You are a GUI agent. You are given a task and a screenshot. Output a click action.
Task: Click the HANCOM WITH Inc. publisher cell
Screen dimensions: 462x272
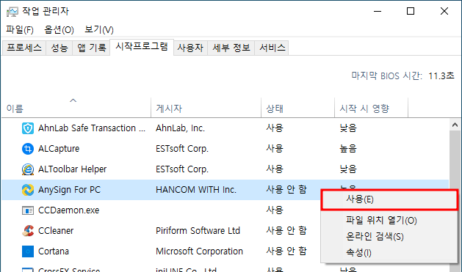pyautogui.click(x=196, y=190)
